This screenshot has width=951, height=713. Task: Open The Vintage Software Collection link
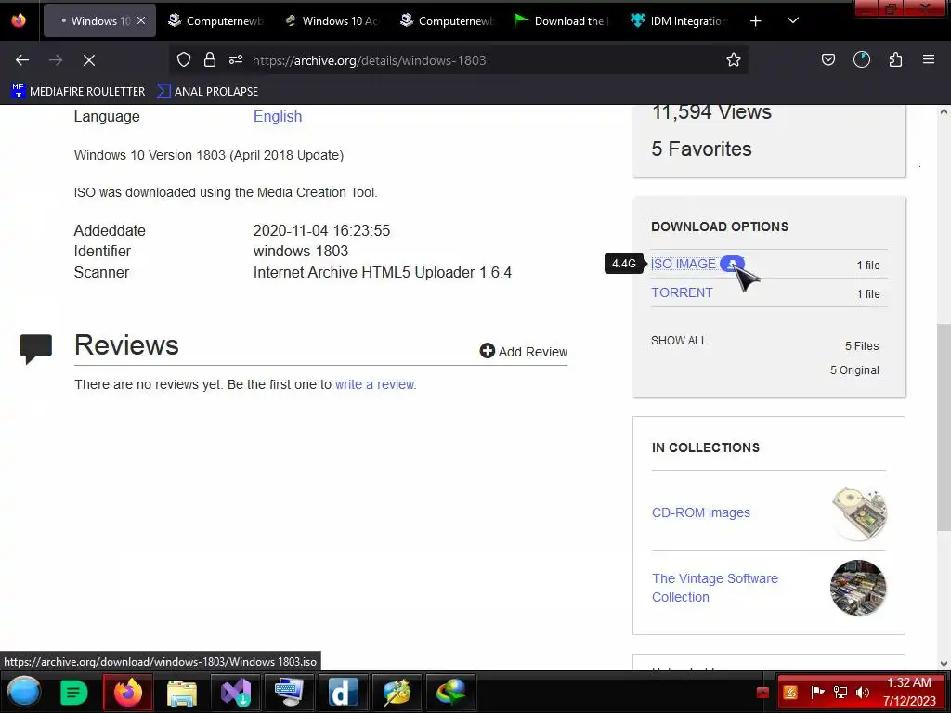(x=715, y=588)
